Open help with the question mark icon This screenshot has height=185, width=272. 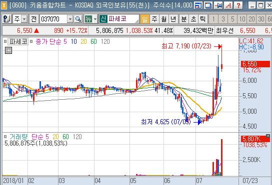[238, 5]
